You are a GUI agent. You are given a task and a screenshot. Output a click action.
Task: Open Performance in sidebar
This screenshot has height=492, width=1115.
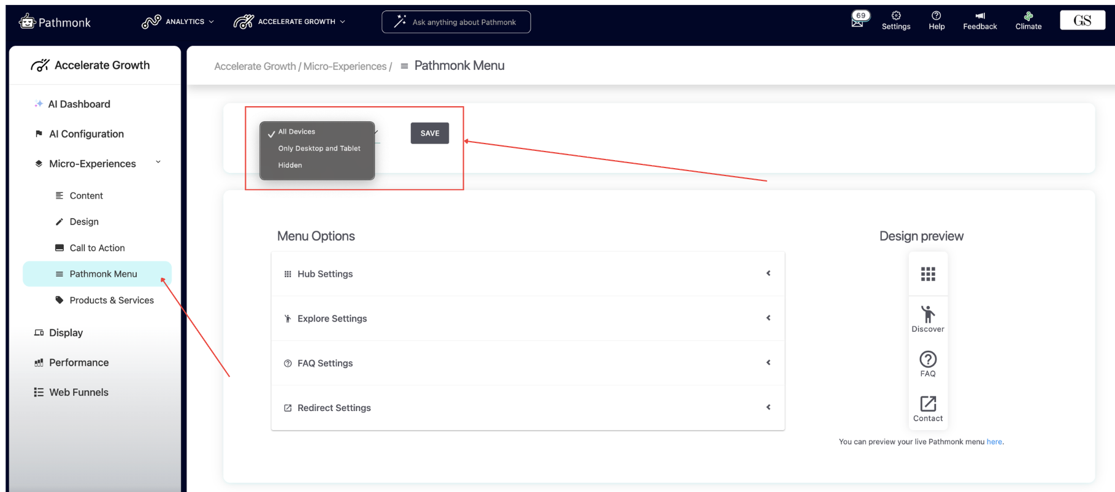coord(79,363)
